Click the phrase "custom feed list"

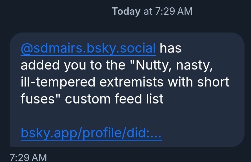(x=114, y=99)
